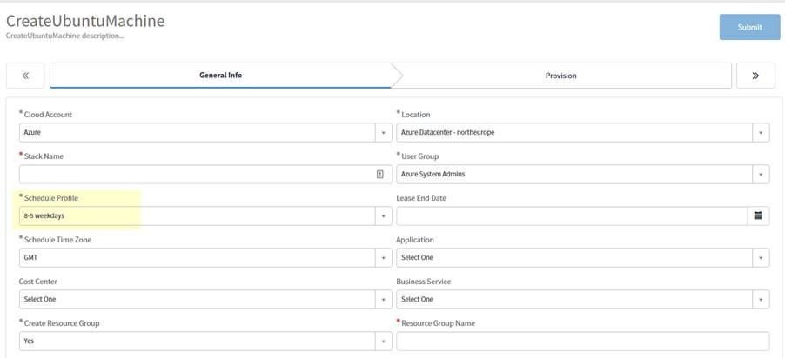Focus the Resource Group Name input
Image resolution: width=785 pixels, height=358 pixels.
[x=582, y=341]
